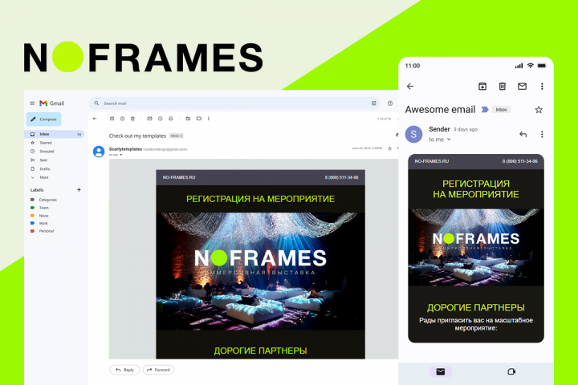
Task: Click the NOFRAMES banner image in mobile email
Action: pos(476,247)
